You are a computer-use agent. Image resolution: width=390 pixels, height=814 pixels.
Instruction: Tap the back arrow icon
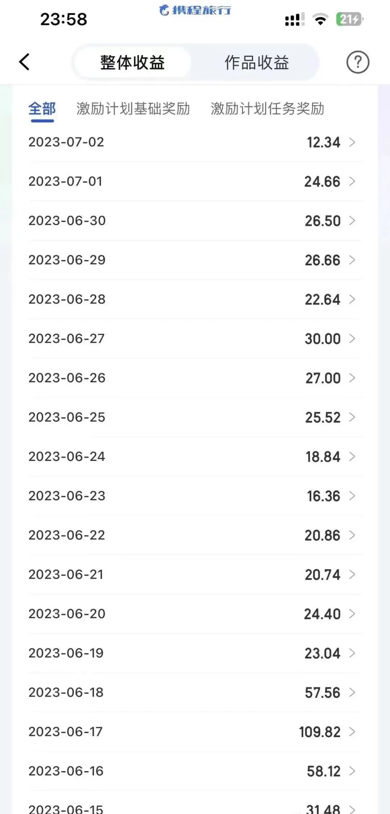tap(25, 62)
